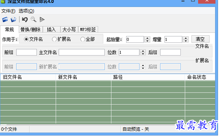Click the blue add-files folder icon
The image size is (221, 137).
point(5,19)
